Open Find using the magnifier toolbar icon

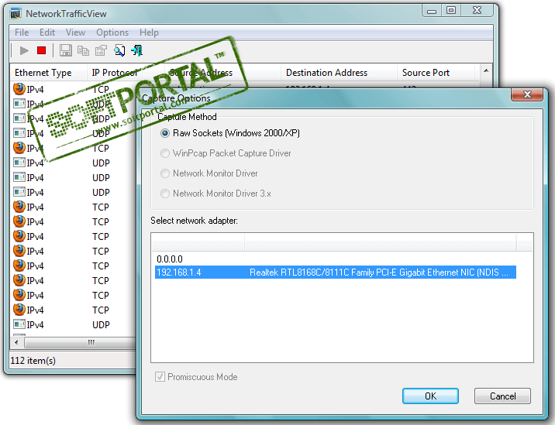click(119, 50)
